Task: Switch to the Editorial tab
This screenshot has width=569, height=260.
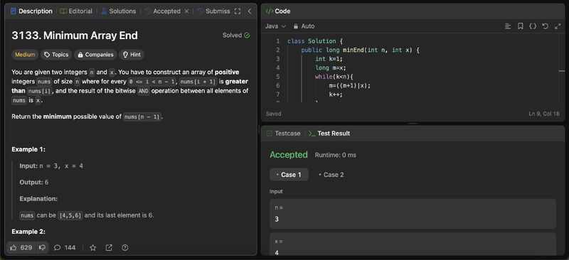Action: (76, 11)
